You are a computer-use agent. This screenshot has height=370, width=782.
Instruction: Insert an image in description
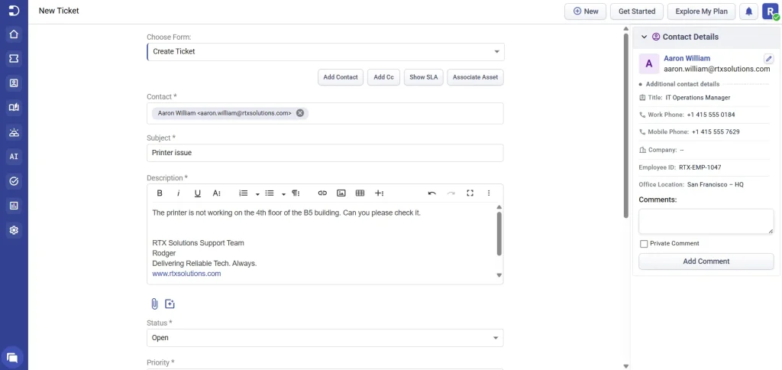[341, 193]
